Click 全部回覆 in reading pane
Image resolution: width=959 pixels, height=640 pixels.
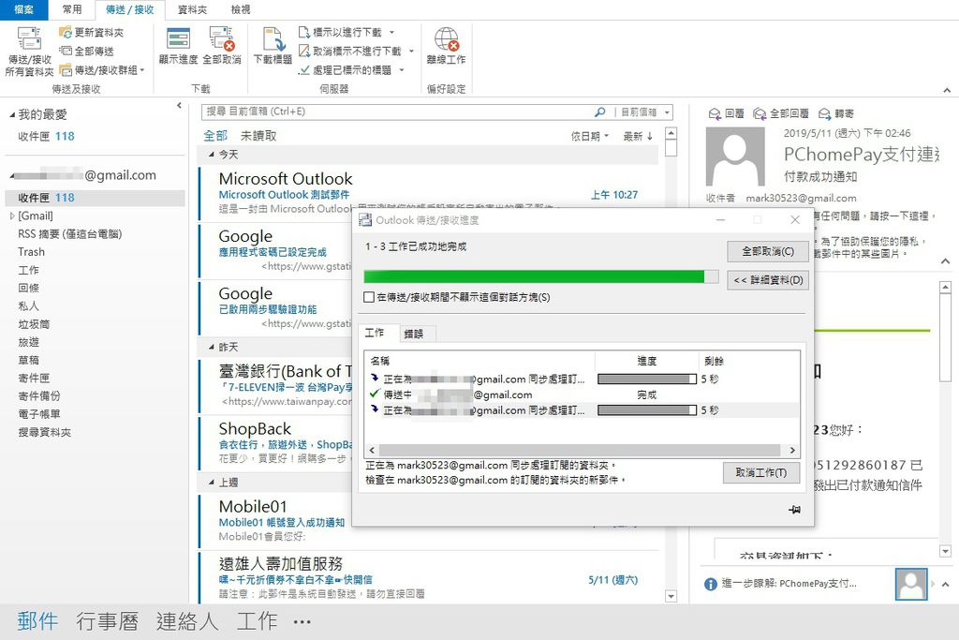[780, 113]
